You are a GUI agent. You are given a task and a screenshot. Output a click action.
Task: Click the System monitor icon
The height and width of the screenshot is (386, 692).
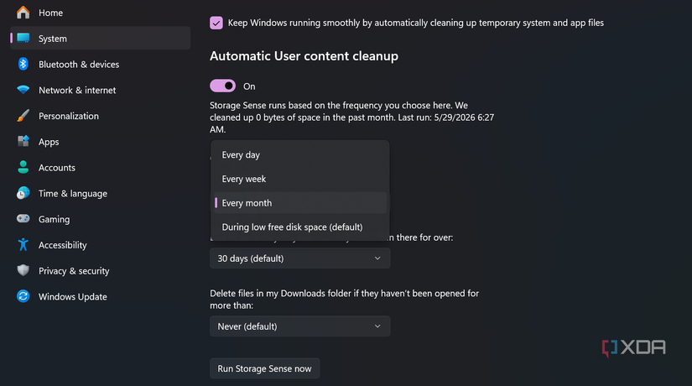point(23,38)
